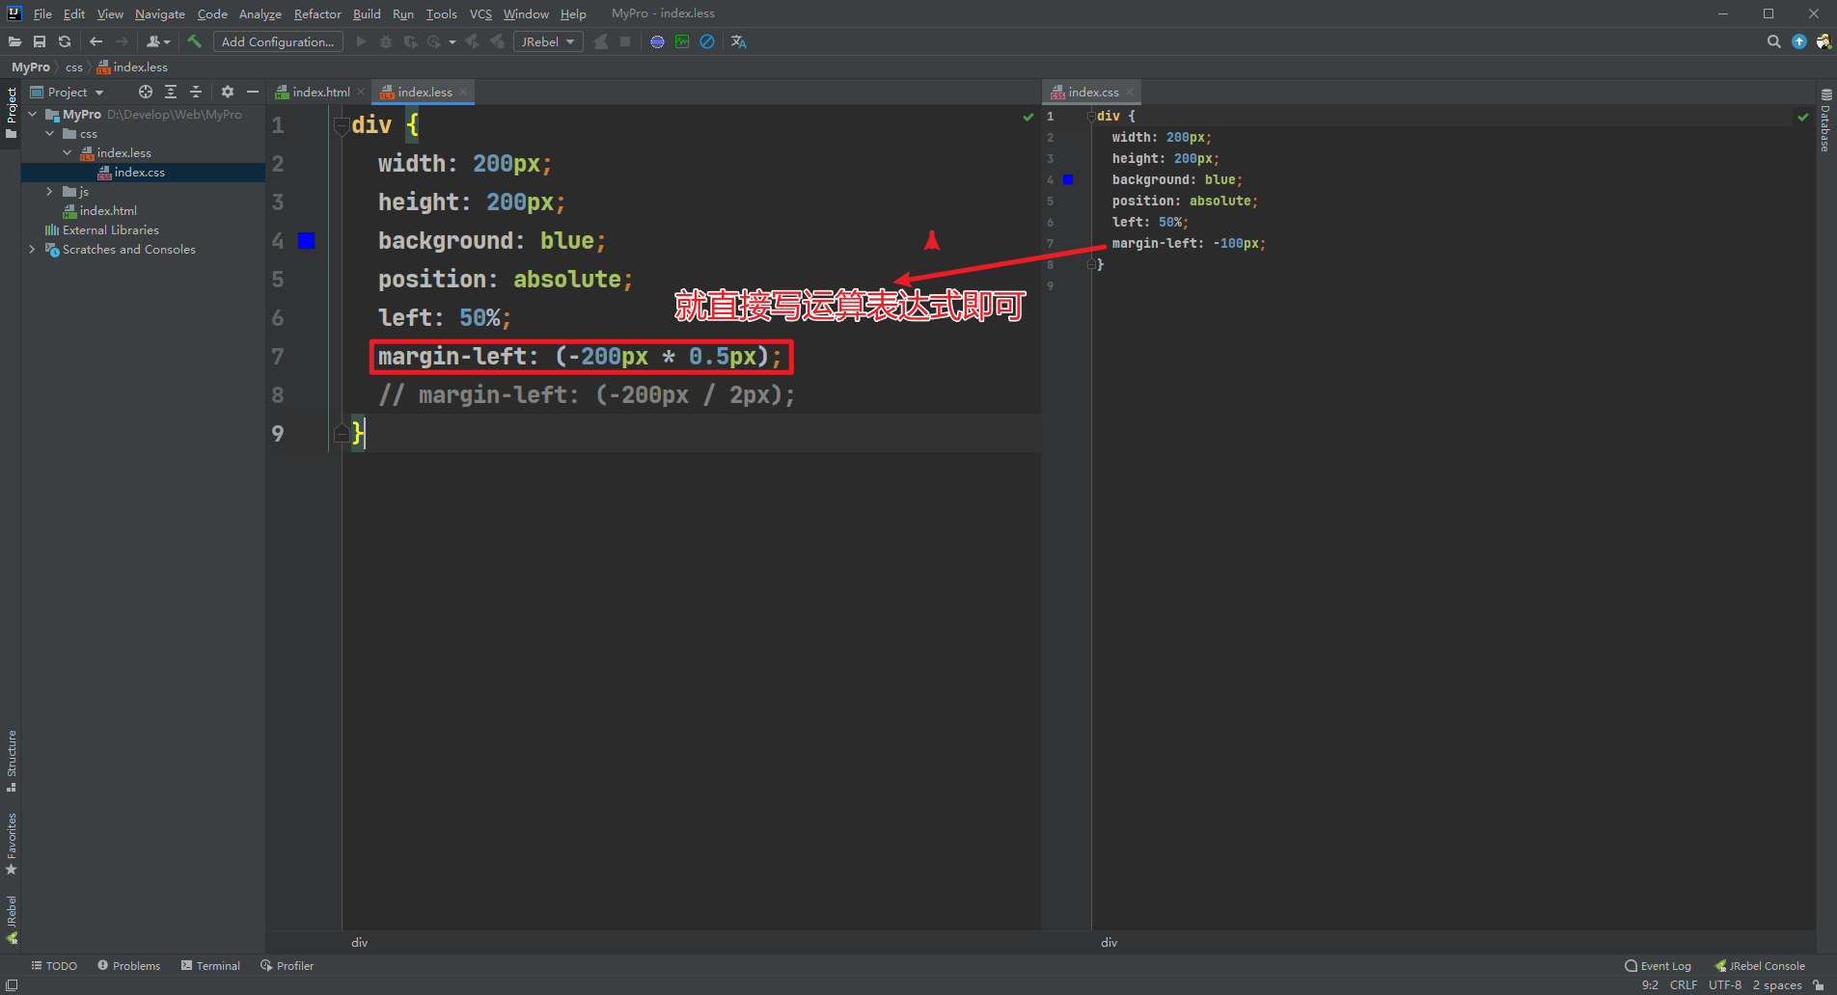The height and width of the screenshot is (995, 1837).
Task: Click the Stop square icon in toolbar
Action: coord(625,41)
